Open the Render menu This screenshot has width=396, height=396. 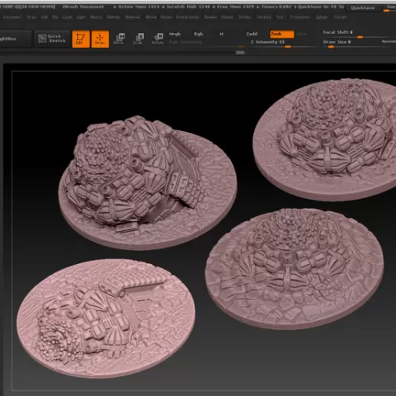[210, 17]
